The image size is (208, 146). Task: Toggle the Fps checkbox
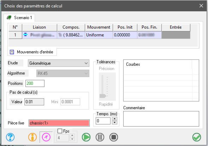60,131
